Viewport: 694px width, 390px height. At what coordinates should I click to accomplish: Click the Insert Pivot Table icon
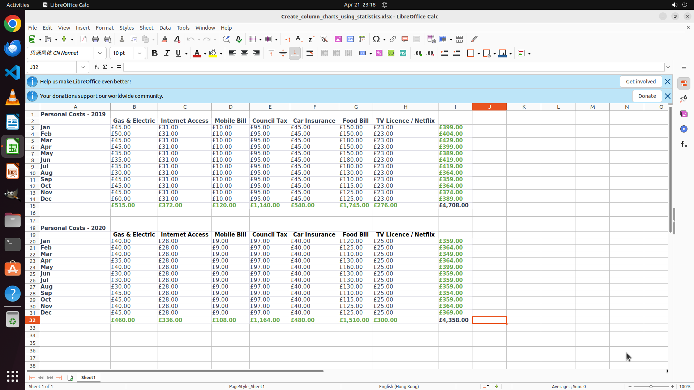362,39
